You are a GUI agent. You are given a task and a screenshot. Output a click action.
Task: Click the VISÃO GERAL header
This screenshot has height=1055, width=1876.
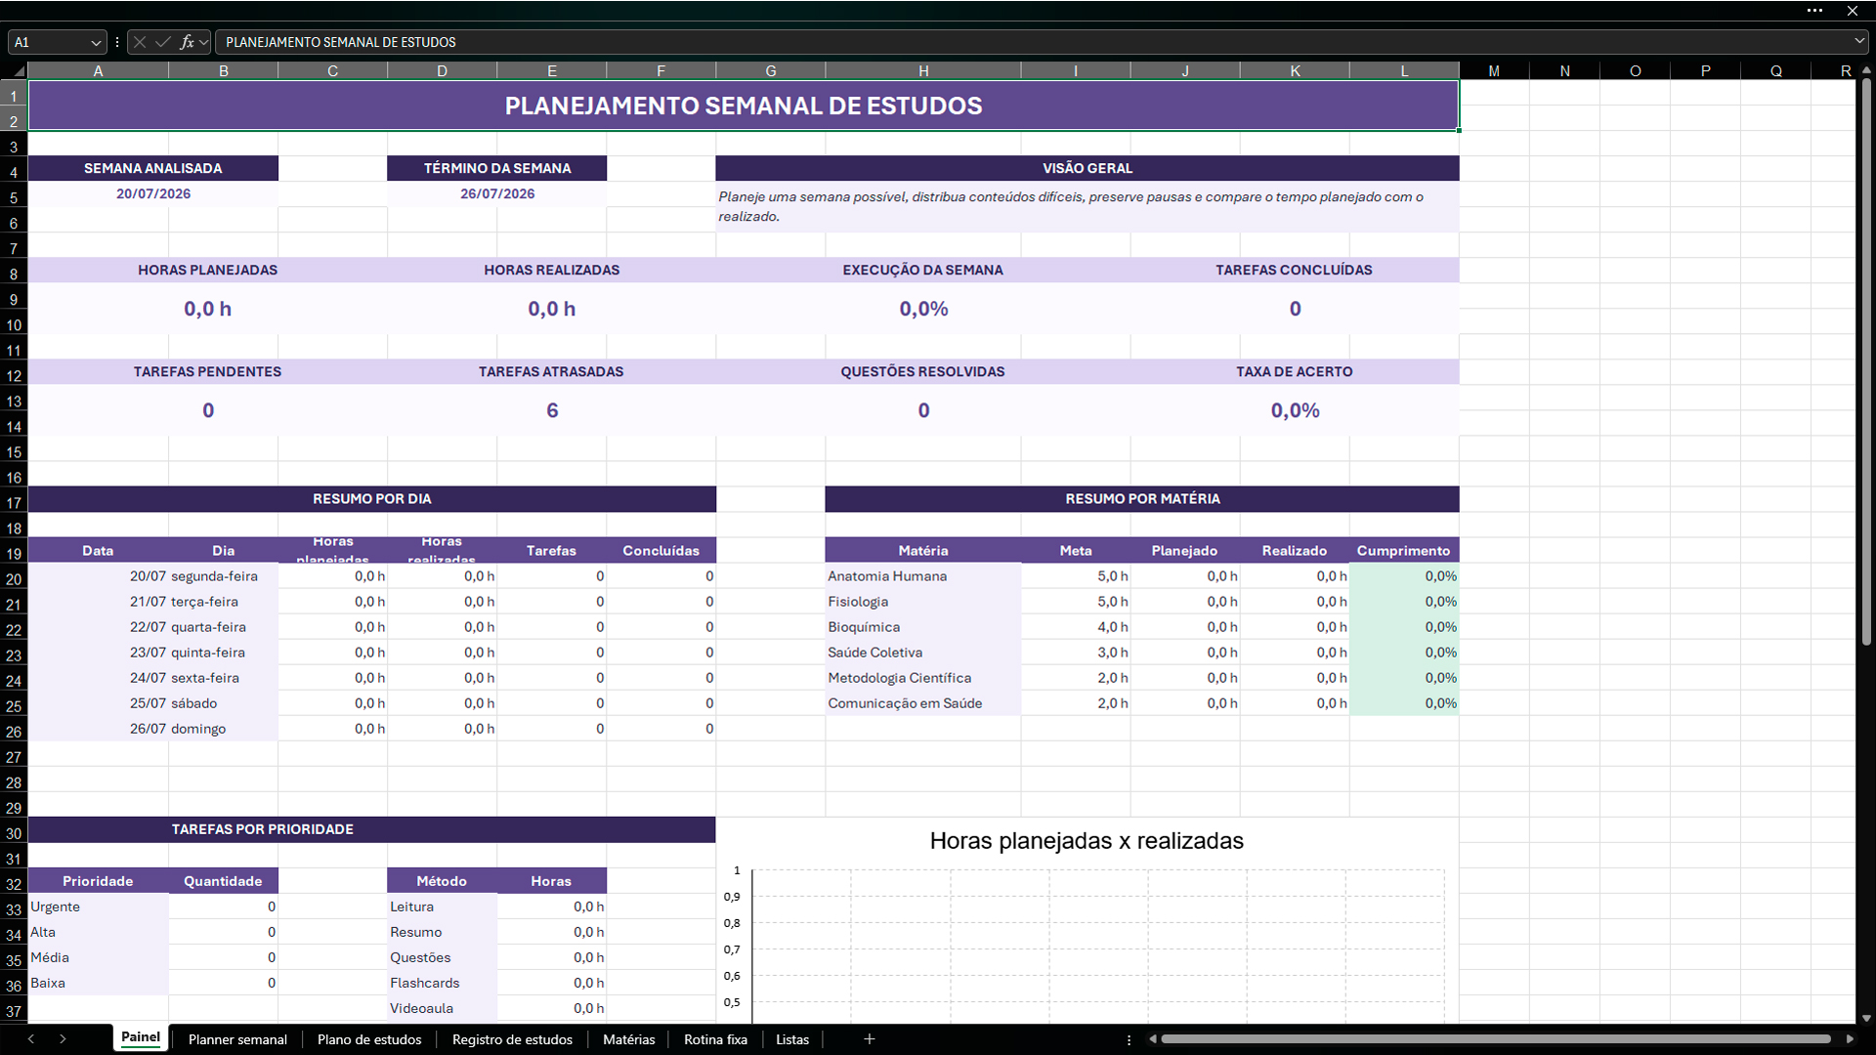point(1087,168)
